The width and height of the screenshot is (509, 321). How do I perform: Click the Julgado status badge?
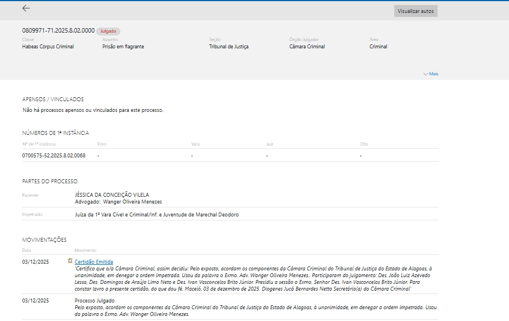click(x=108, y=31)
